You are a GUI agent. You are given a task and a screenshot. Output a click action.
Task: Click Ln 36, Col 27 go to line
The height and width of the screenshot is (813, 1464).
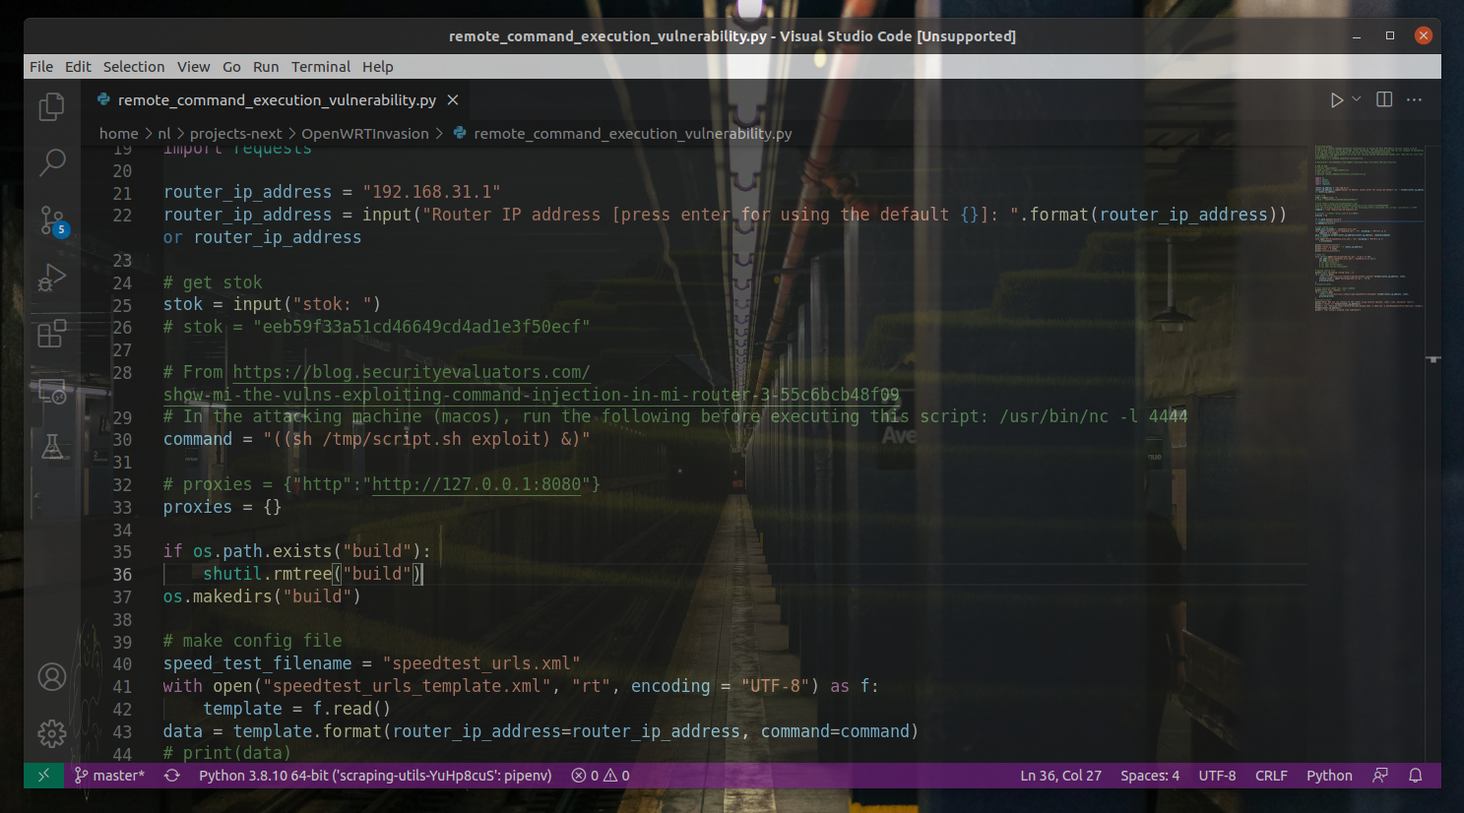coord(1060,776)
